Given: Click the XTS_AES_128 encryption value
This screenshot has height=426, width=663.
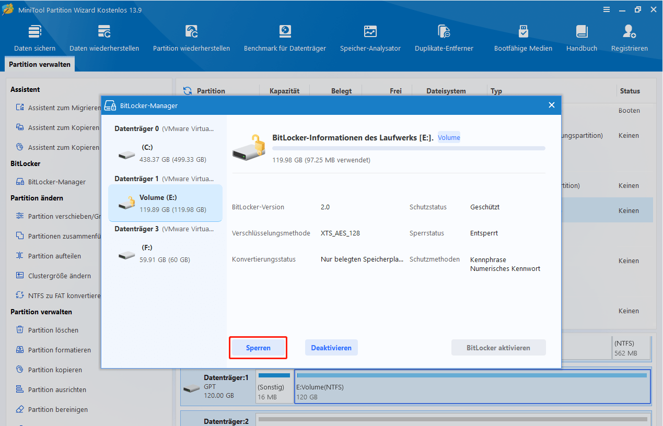Looking at the screenshot, I should tap(340, 233).
